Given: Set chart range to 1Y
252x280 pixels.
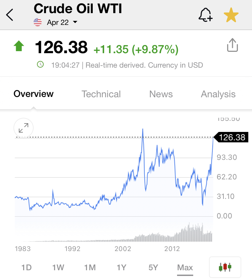Looking at the screenshot, I should [x=121, y=268].
